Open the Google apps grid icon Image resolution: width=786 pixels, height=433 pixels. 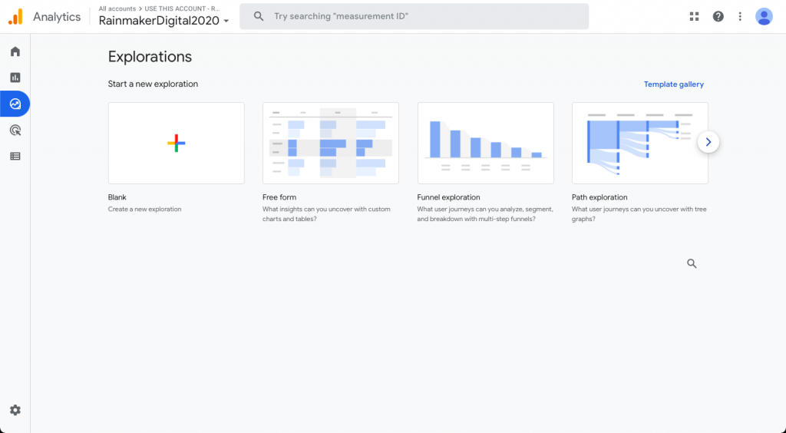click(695, 16)
